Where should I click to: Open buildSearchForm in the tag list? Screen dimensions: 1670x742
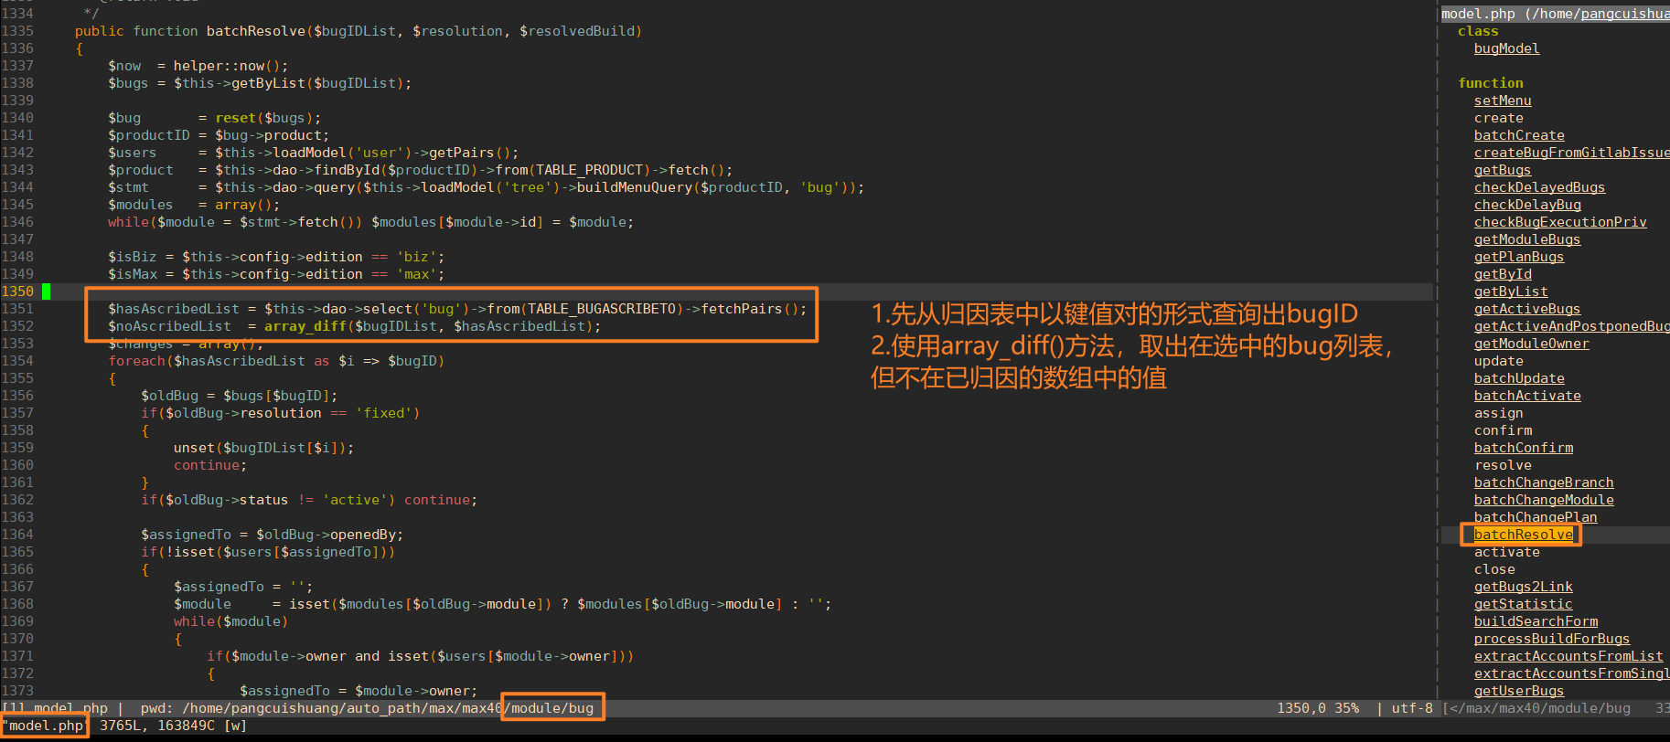1536,621
